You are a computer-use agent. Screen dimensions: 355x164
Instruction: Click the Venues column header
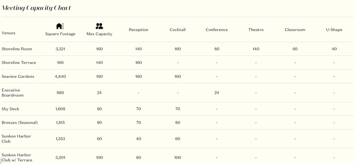8,33
